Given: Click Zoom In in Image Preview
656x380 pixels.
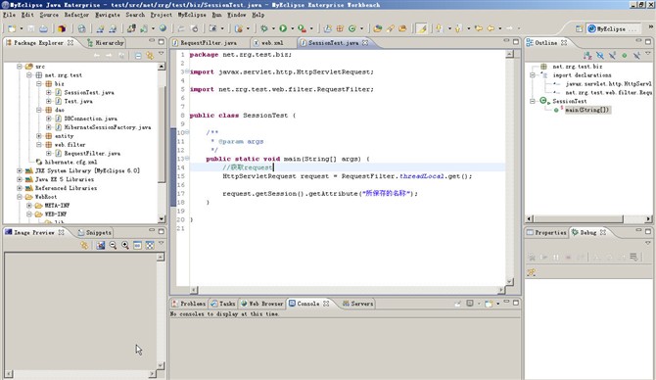Looking at the screenshot, I should (x=125, y=245).
